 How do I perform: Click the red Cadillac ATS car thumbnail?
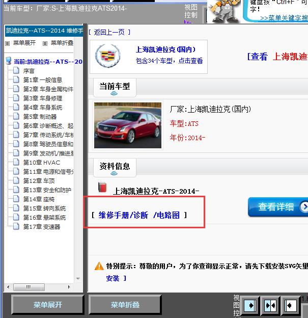pos(128,125)
